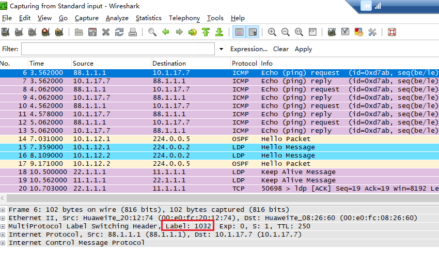Open help via lifebuoy icon
Image resolution: width=439 pixels, height=264 pixels.
(x=391, y=32)
